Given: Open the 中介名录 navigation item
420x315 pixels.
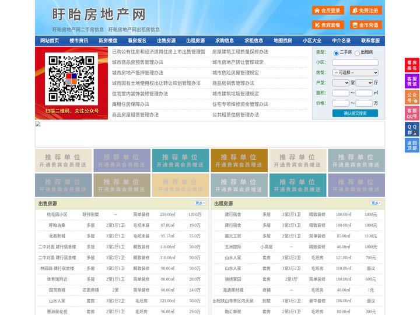Looking at the screenshot, I should 341,41.
